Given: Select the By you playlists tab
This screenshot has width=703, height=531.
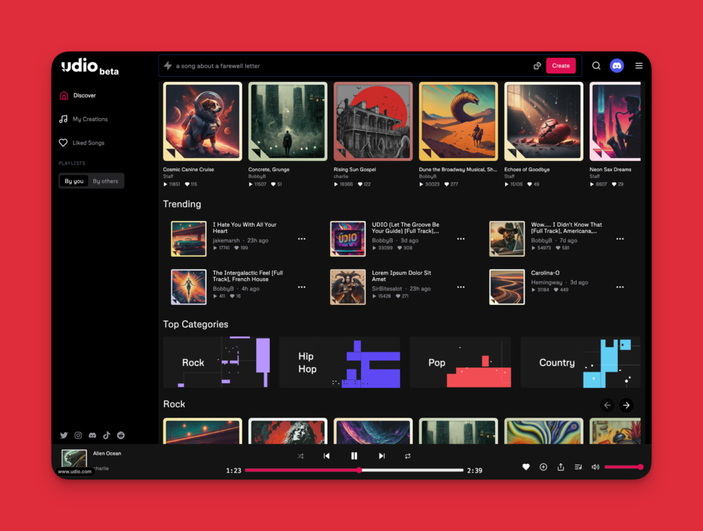Looking at the screenshot, I should pyautogui.click(x=74, y=181).
